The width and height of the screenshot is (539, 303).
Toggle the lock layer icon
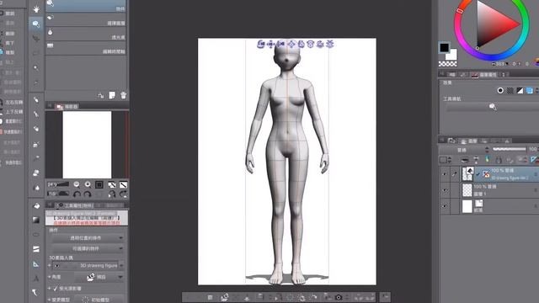pos(499,160)
